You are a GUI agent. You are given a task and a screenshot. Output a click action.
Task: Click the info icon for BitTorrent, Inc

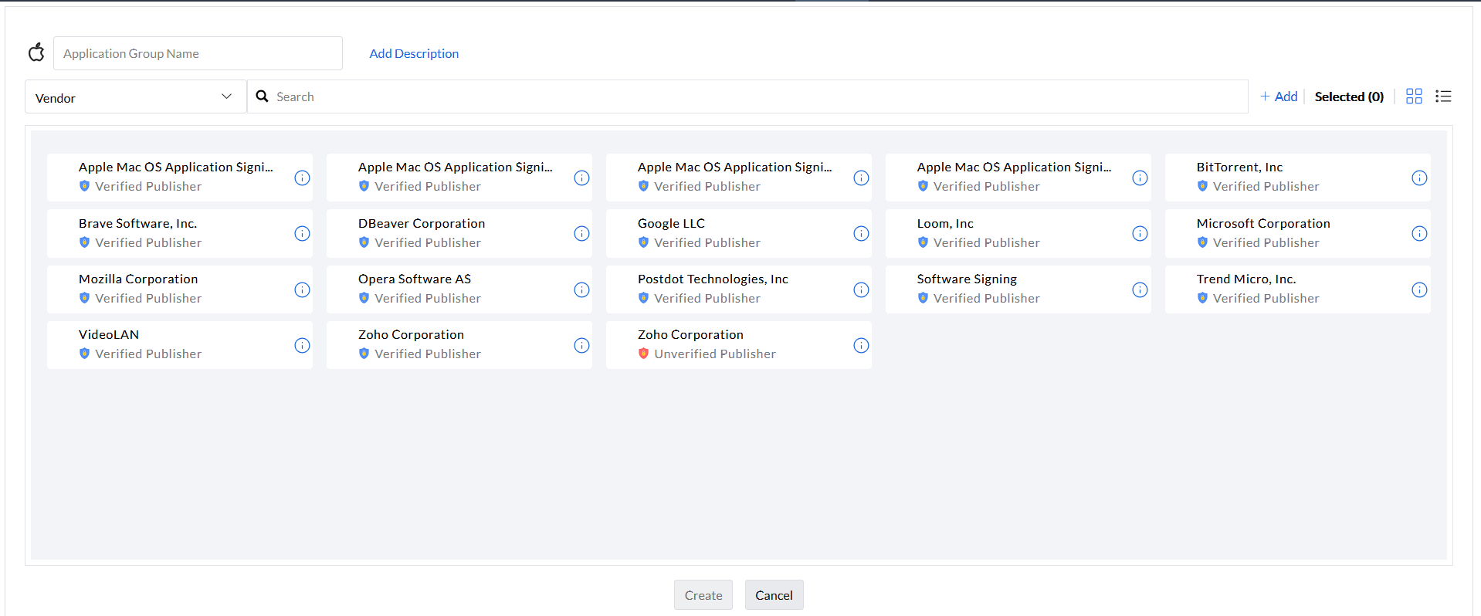pos(1419,178)
